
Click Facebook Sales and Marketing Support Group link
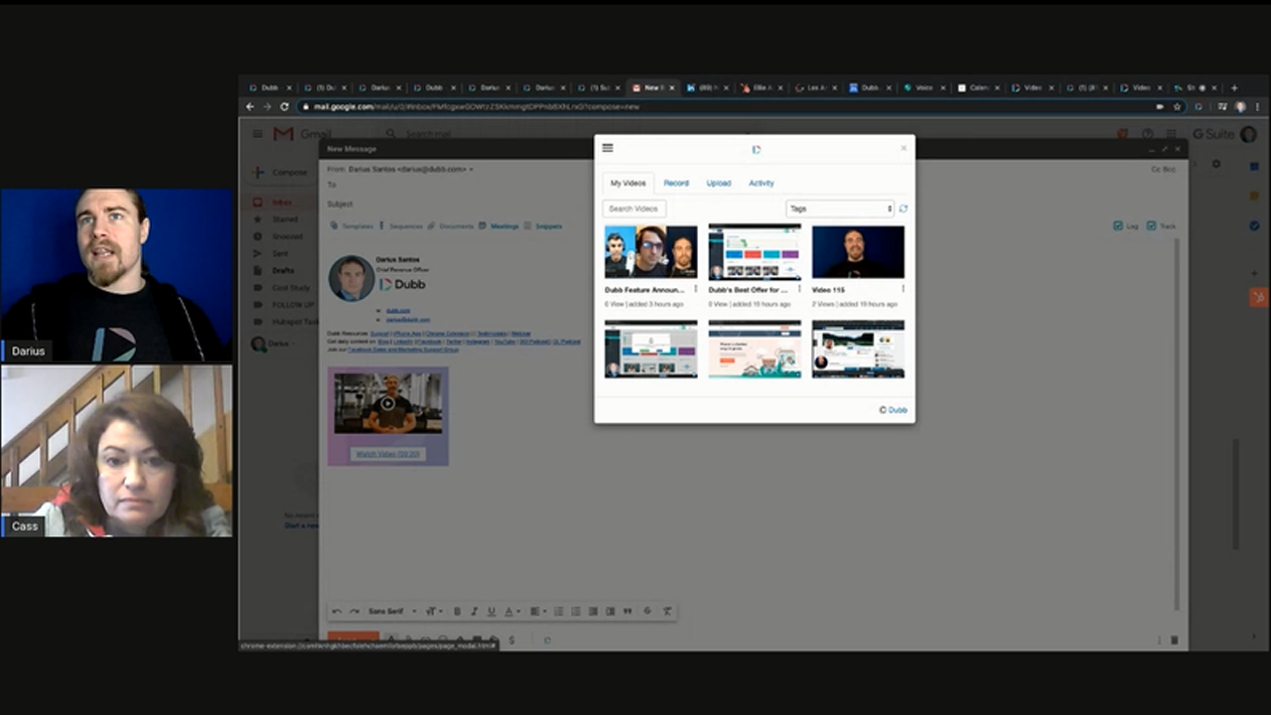(403, 350)
